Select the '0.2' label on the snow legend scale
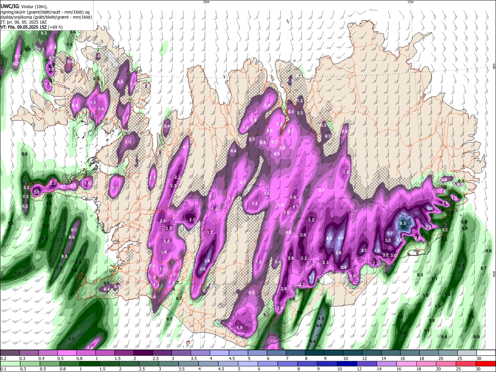This screenshot has height=372, width=496. (3, 358)
